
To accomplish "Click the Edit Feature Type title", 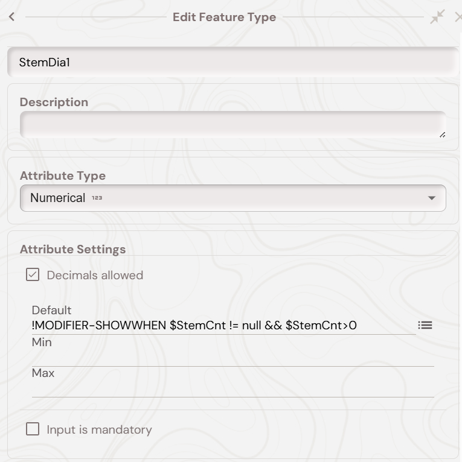I will click(x=224, y=17).
